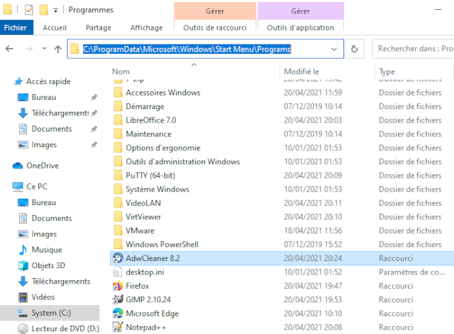
Task: Open Outils d'application tab
Action: tap(300, 28)
